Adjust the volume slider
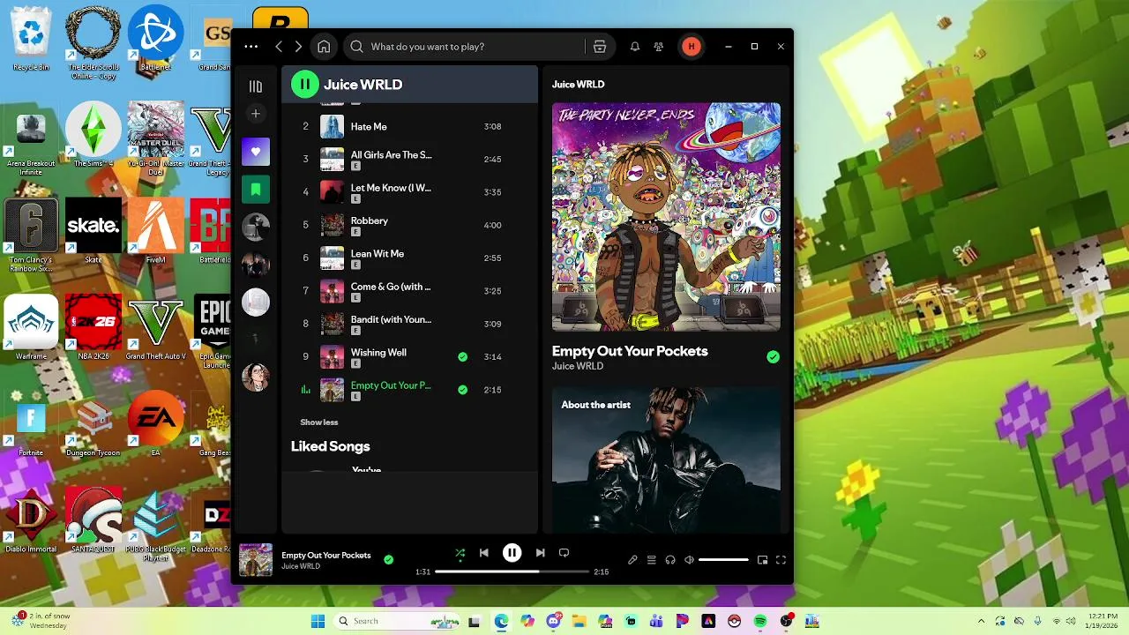 pos(723,560)
